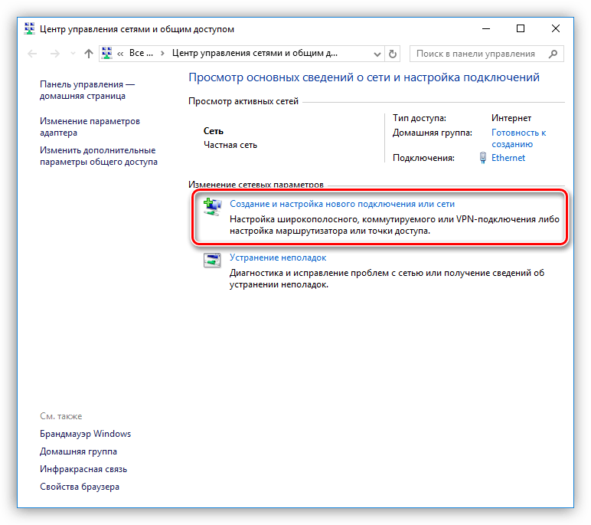Click the search magnifier icon
This screenshot has width=591, height=525.
pos(553,54)
